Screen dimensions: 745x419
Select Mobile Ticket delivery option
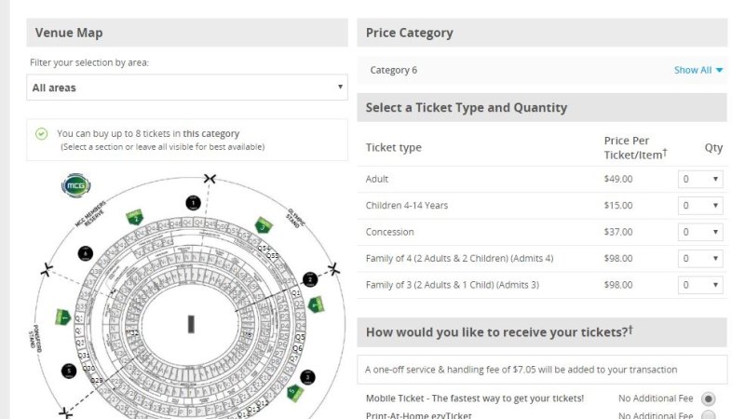708,399
